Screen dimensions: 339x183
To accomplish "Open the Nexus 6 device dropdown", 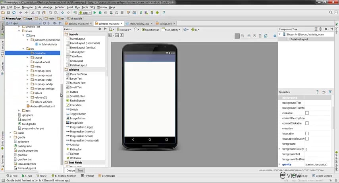I will (124, 30).
